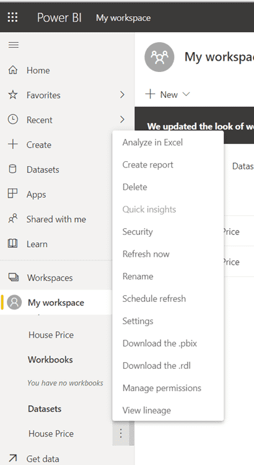Click the Workbooks section heading

click(x=50, y=360)
